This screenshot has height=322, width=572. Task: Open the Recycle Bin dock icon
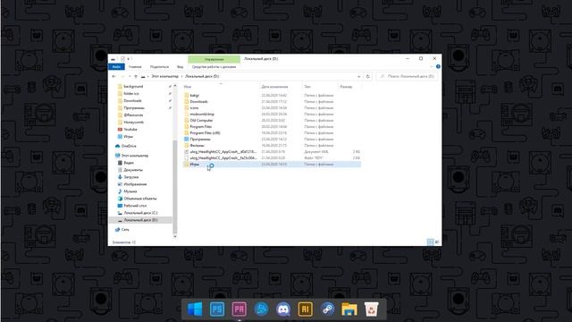(x=371, y=309)
